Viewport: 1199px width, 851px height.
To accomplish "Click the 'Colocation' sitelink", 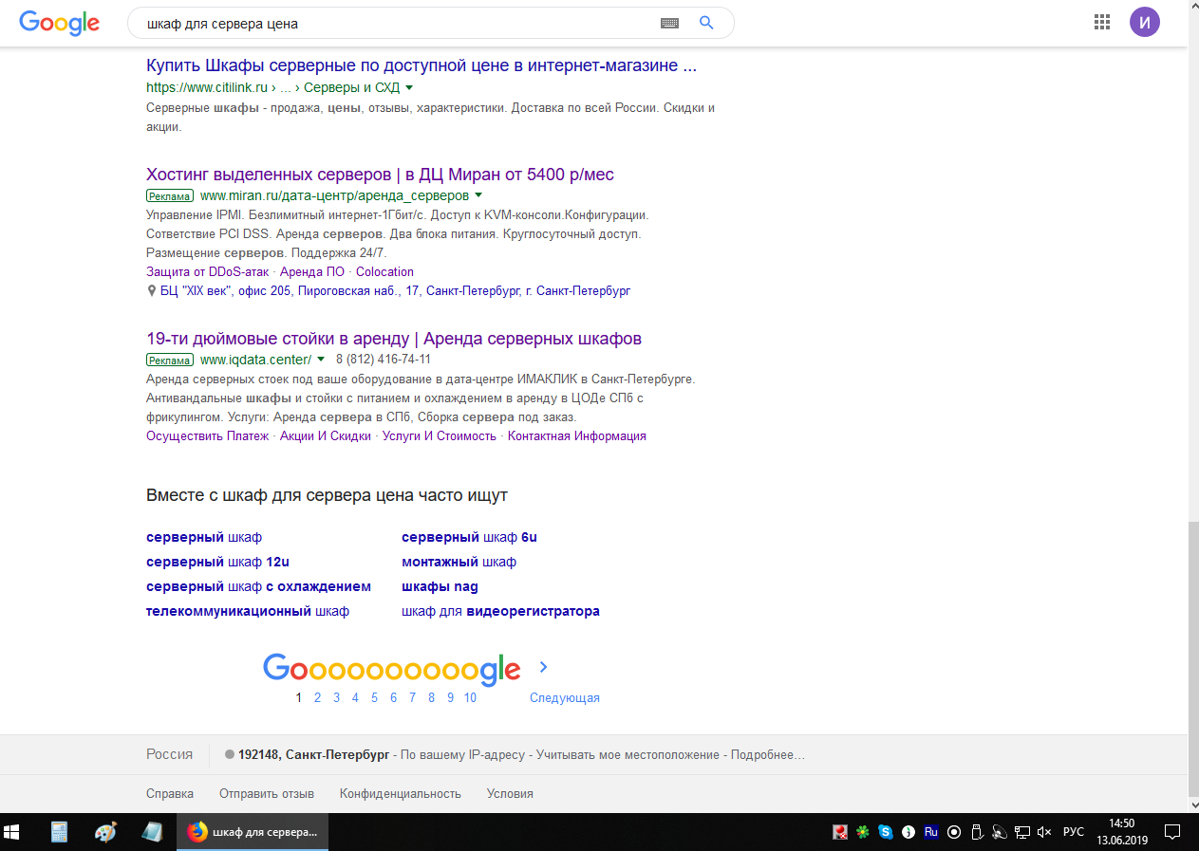I will click(x=384, y=272).
